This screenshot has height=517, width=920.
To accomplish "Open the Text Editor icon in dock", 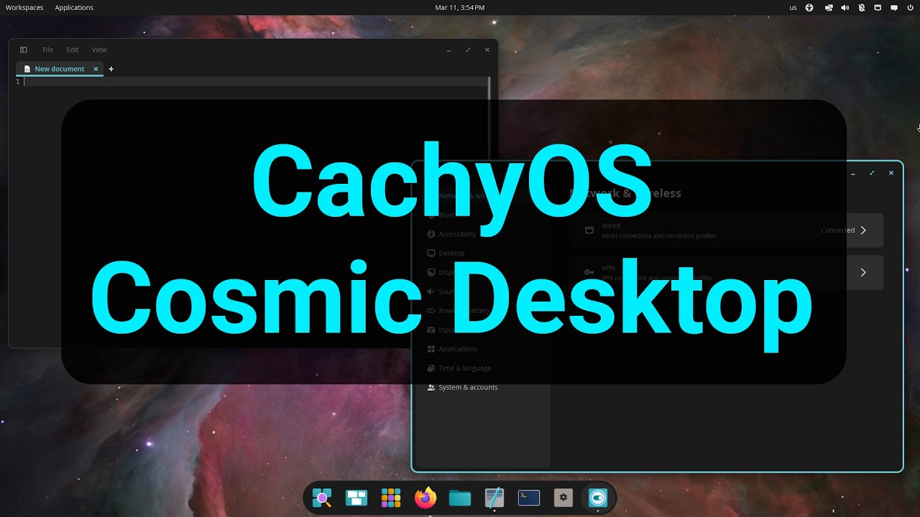I will (x=494, y=498).
